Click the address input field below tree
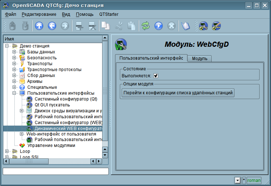This screenshot has height=186, width=271. (x=56, y=171)
